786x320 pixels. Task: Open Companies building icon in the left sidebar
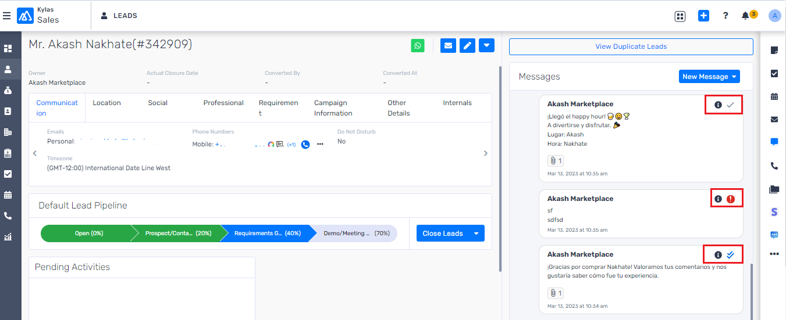tap(8, 132)
